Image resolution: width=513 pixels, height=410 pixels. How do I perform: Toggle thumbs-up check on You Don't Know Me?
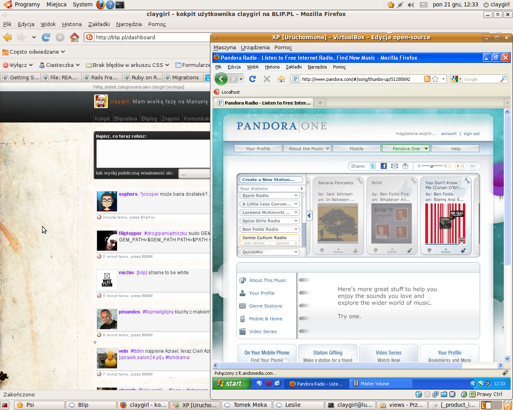463,251
